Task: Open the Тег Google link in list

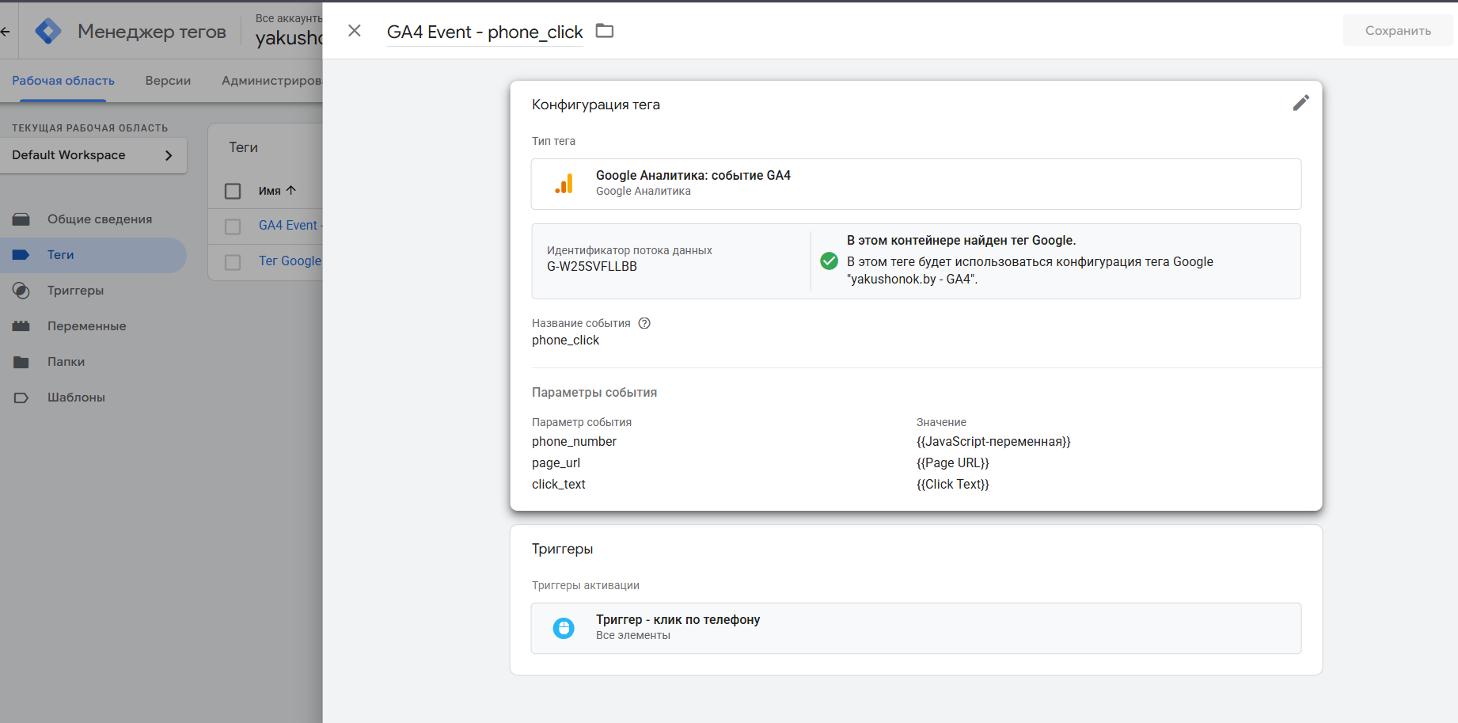Action: [x=290, y=261]
